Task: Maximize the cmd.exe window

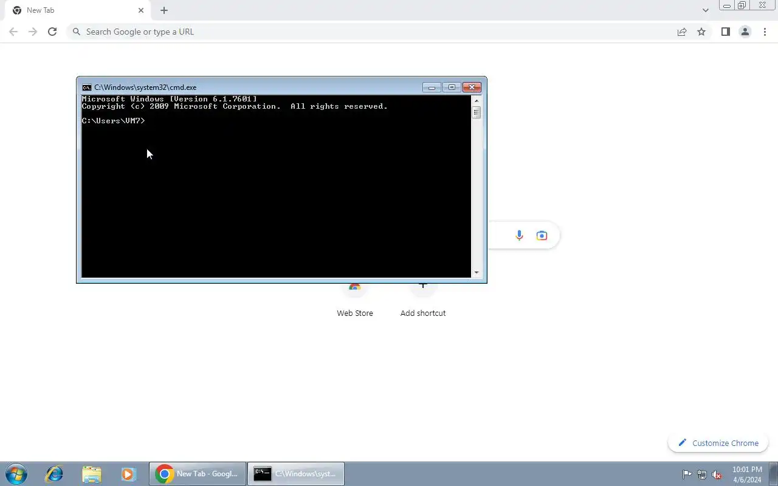Action: tap(452, 87)
